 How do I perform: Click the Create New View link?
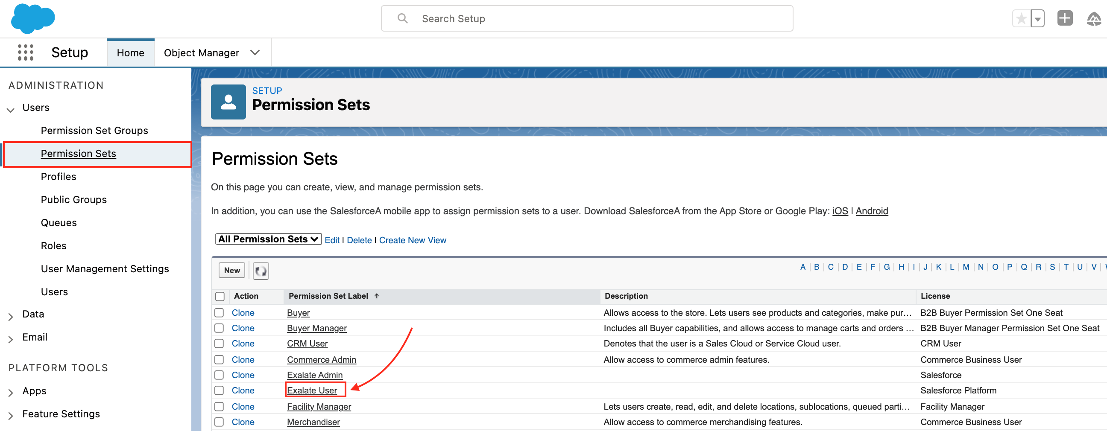pos(413,240)
